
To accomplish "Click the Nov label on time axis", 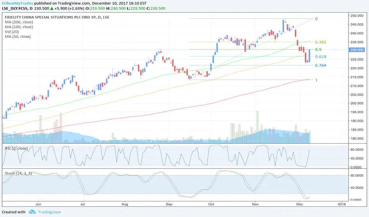I will click(255, 204).
